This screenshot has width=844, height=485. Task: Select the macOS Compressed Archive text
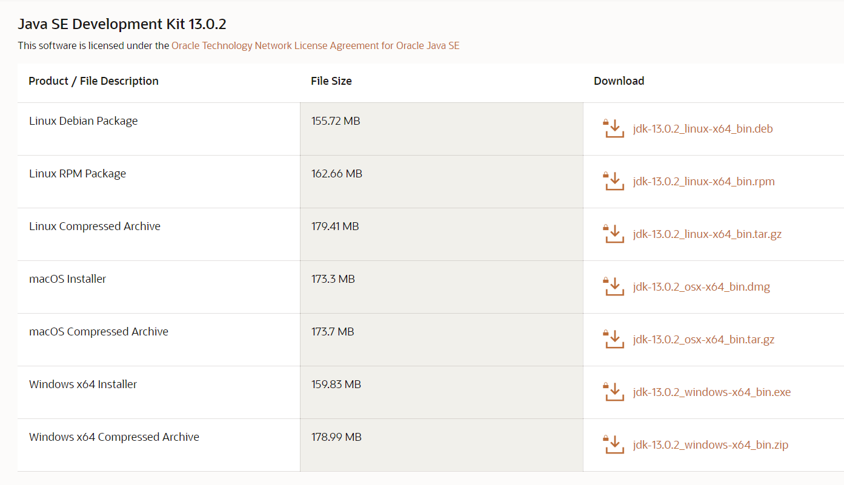pyautogui.click(x=99, y=332)
